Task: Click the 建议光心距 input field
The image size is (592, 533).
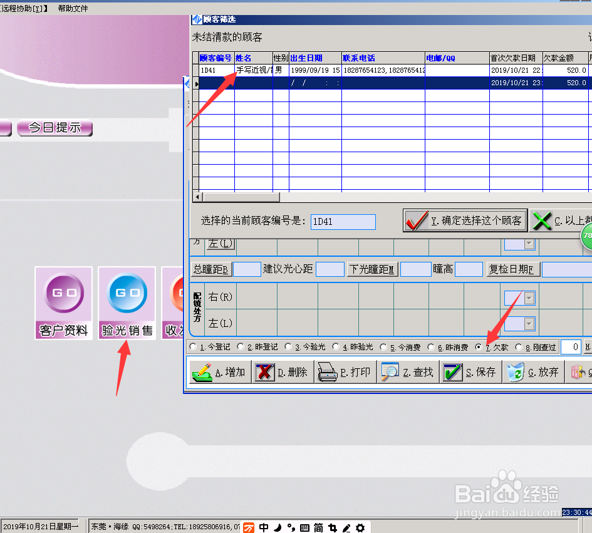Action: tap(330, 269)
